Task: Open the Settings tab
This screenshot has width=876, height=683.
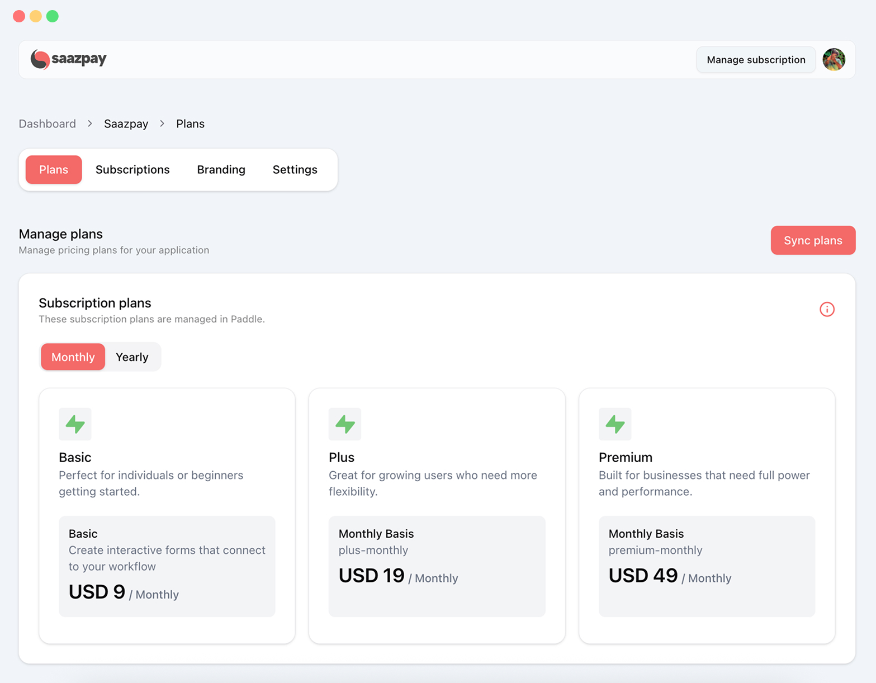Action: (295, 169)
